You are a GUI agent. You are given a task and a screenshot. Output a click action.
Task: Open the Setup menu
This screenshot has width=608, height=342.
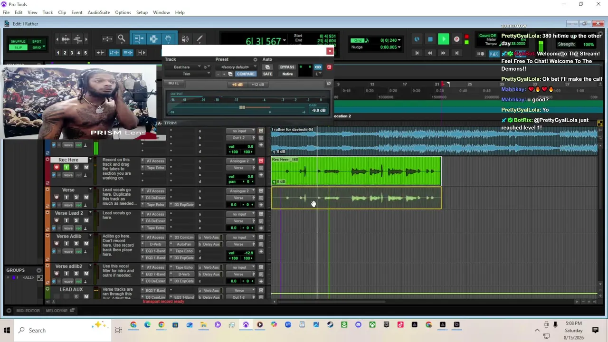[x=142, y=12]
